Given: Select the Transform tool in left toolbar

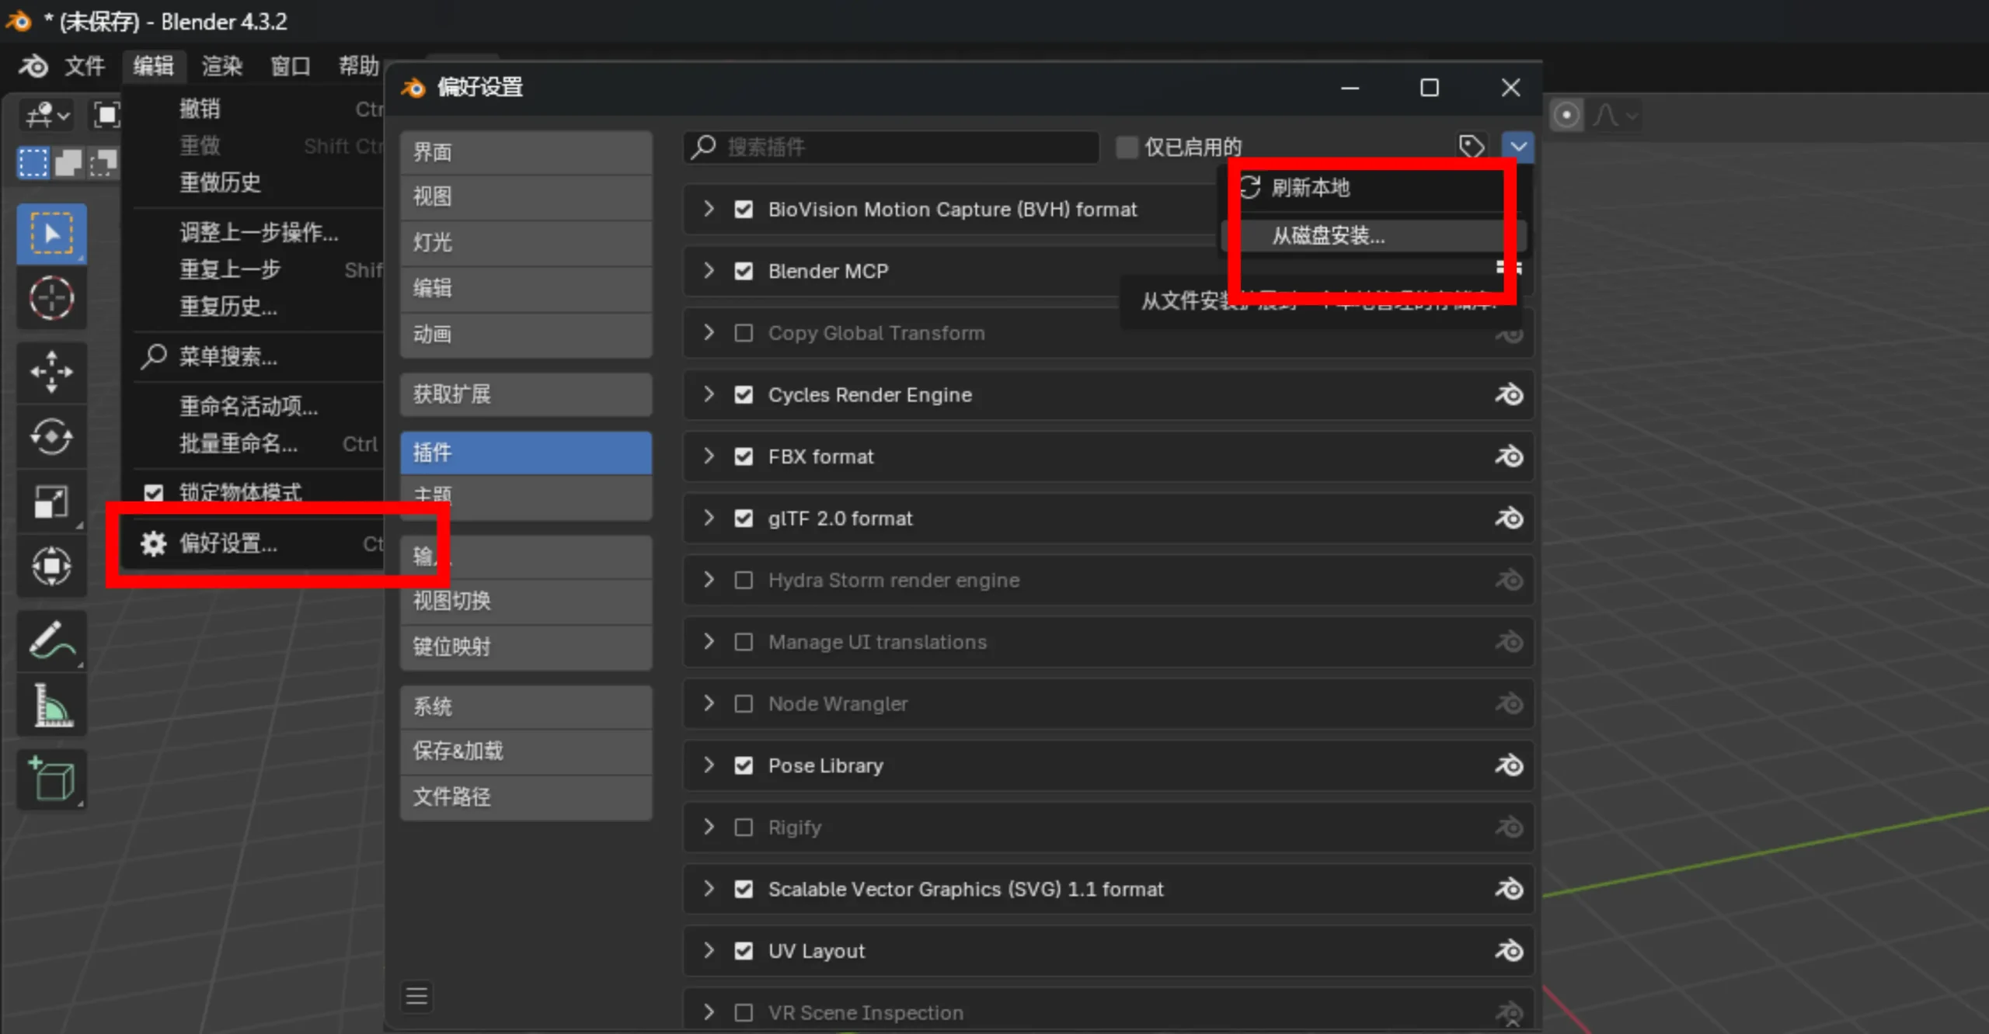Looking at the screenshot, I should [x=51, y=566].
